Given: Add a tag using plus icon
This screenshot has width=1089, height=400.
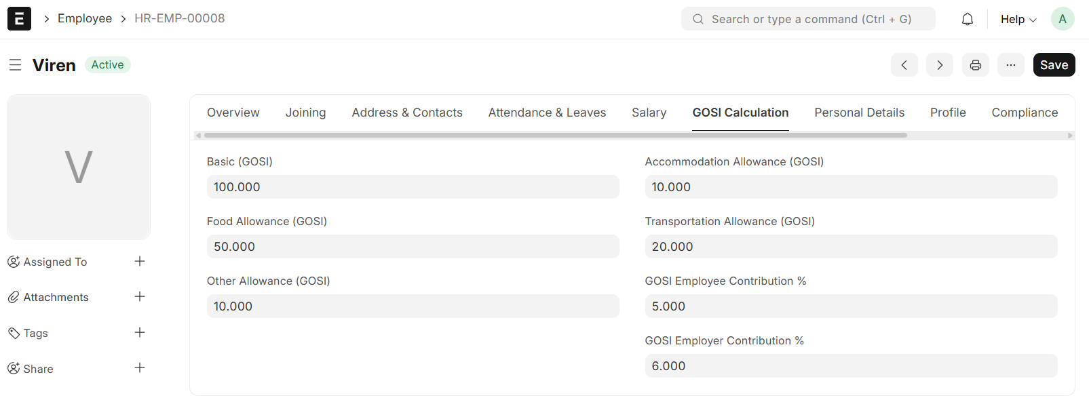Looking at the screenshot, I should [x=140, y=333].
